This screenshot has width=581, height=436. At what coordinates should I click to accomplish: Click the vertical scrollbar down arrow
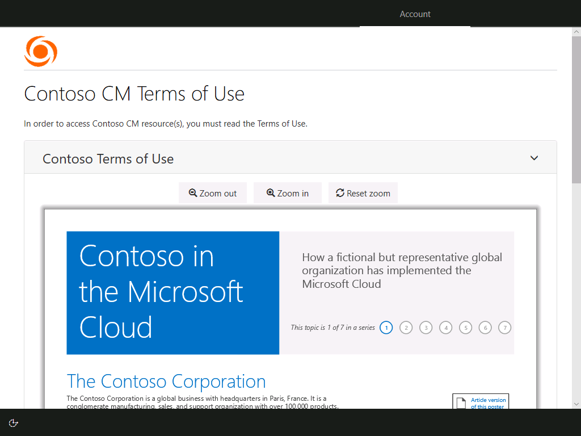pyautogui.click(x=576, y=404)
